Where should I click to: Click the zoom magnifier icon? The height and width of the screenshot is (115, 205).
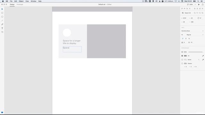(188, 4)
